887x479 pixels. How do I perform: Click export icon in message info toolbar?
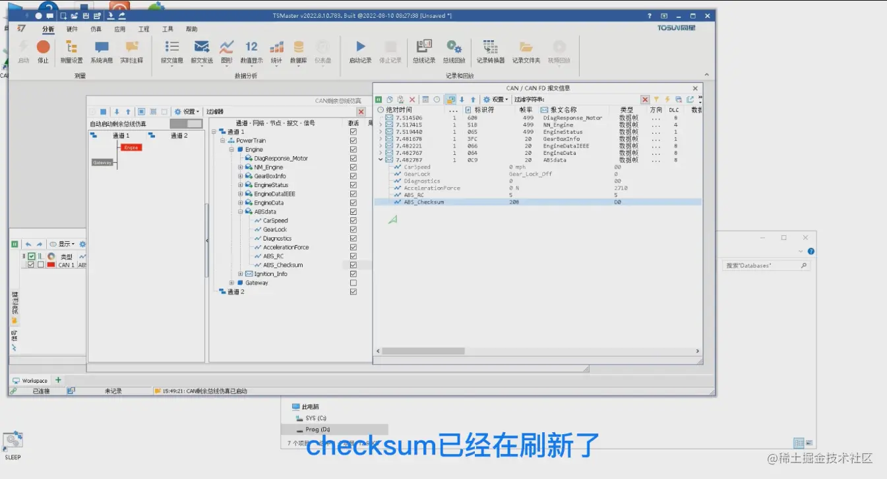(690, 99)
